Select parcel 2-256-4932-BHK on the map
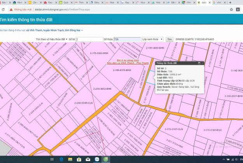Image resolution: width=243 pixels, height=163 pixels. tap(102, 89)
